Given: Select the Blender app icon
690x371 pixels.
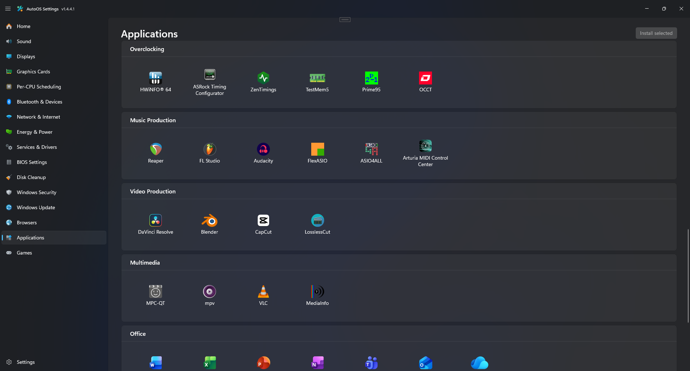Looking at the screenshot, I should (210, 220).
